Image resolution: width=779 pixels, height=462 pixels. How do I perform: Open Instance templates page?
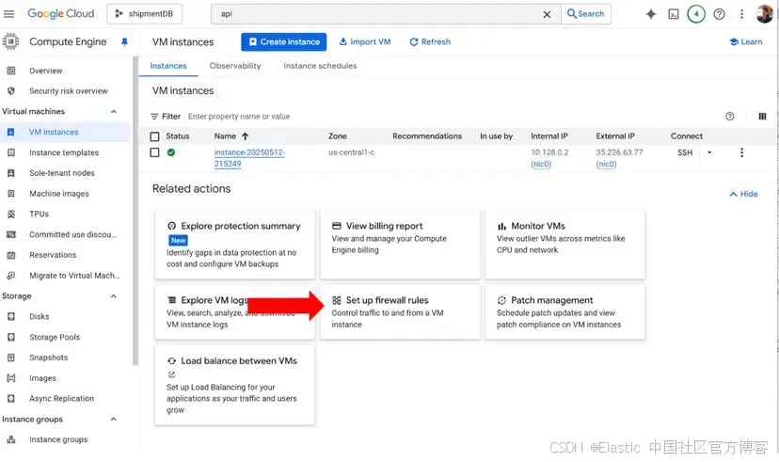click(65, 152)
